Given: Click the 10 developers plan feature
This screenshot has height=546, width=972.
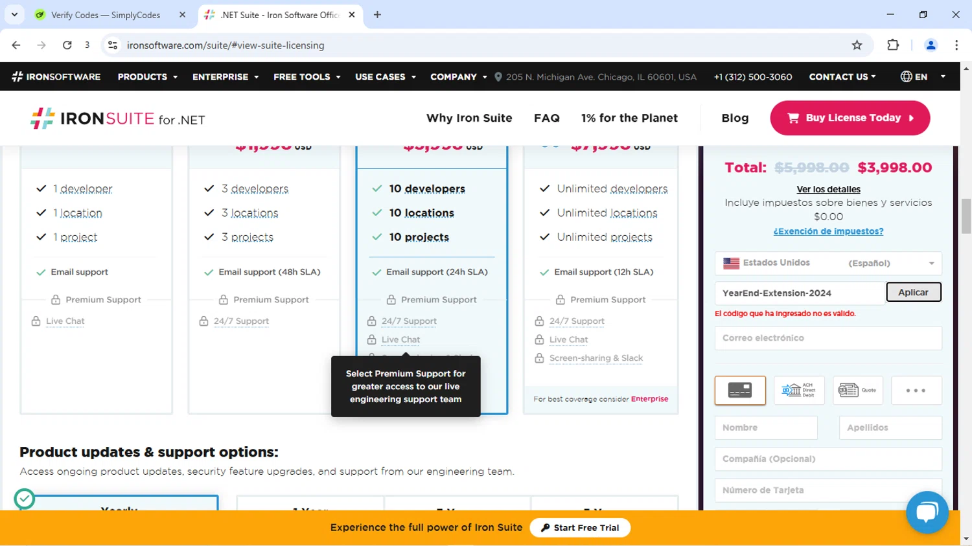Looking at the screenshot, I should click(x=427, y=188).
